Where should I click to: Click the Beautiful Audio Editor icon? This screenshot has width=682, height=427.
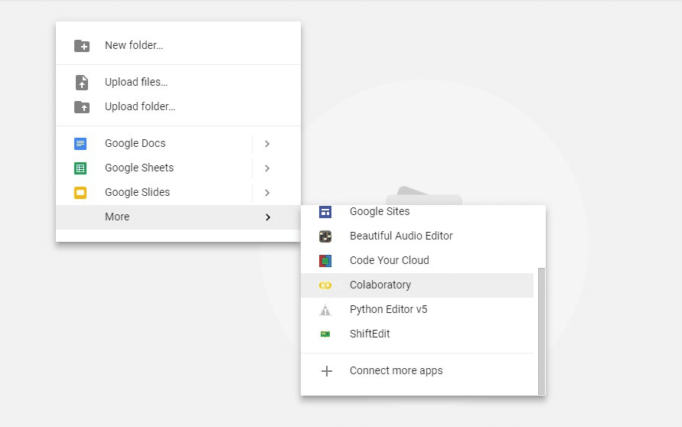pyautogui.click(x=325, y=236)
